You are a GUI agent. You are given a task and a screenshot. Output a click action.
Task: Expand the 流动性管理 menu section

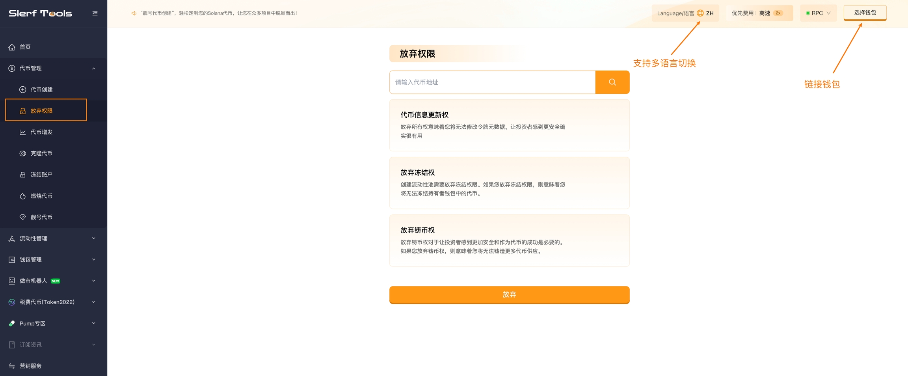pyautogui.click(x=53, y=238)
